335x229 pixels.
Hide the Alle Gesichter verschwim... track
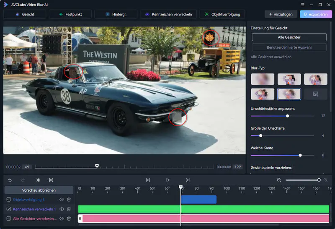(62, 219)
